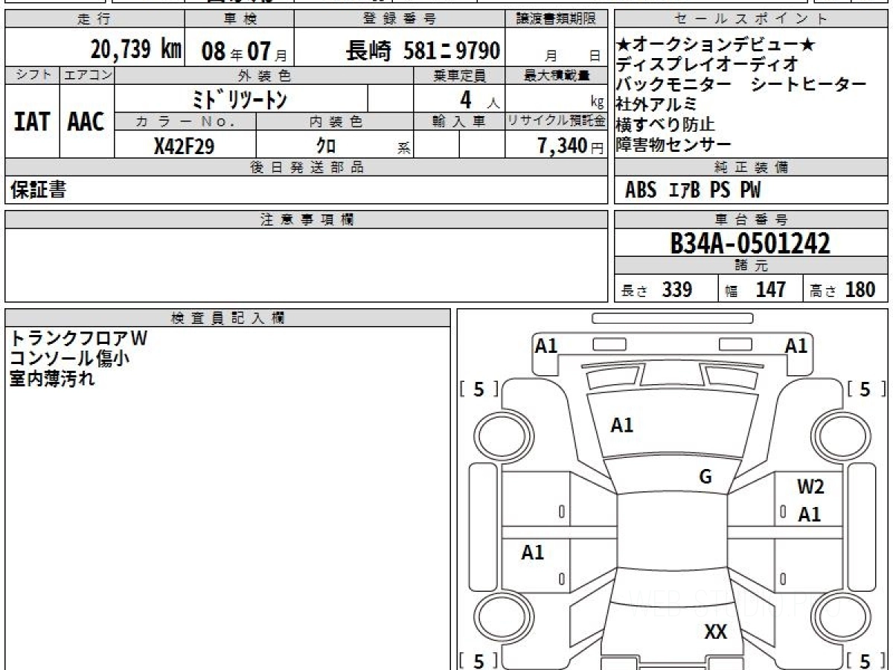Click the A1 marker below the W2 mark
Image resolution: width=893 pixels, height=670 pixels.
(x=810, y=514)
